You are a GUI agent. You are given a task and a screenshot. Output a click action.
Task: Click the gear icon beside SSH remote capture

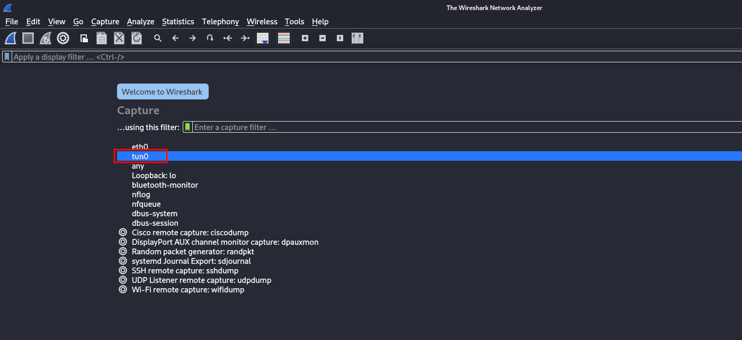[x=123, y=271]
